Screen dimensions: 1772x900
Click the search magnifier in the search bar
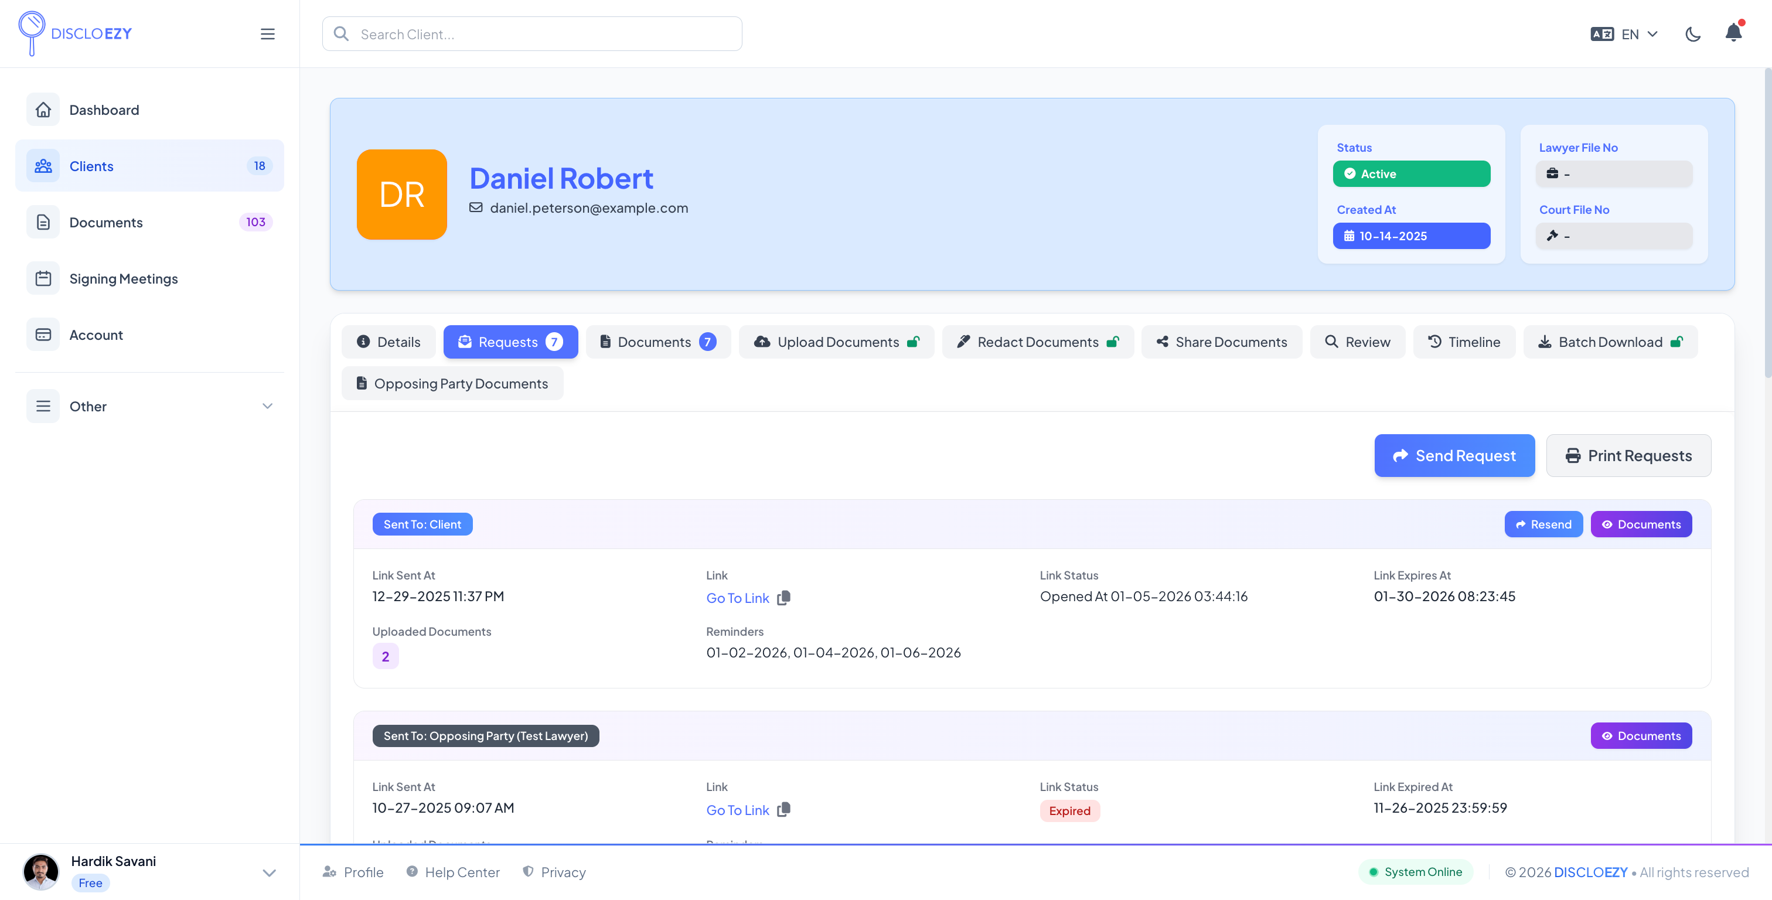click(x=340, y=33)
